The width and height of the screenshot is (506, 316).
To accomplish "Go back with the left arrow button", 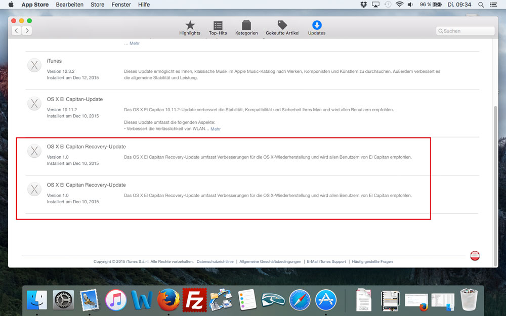I will (17, 31).
